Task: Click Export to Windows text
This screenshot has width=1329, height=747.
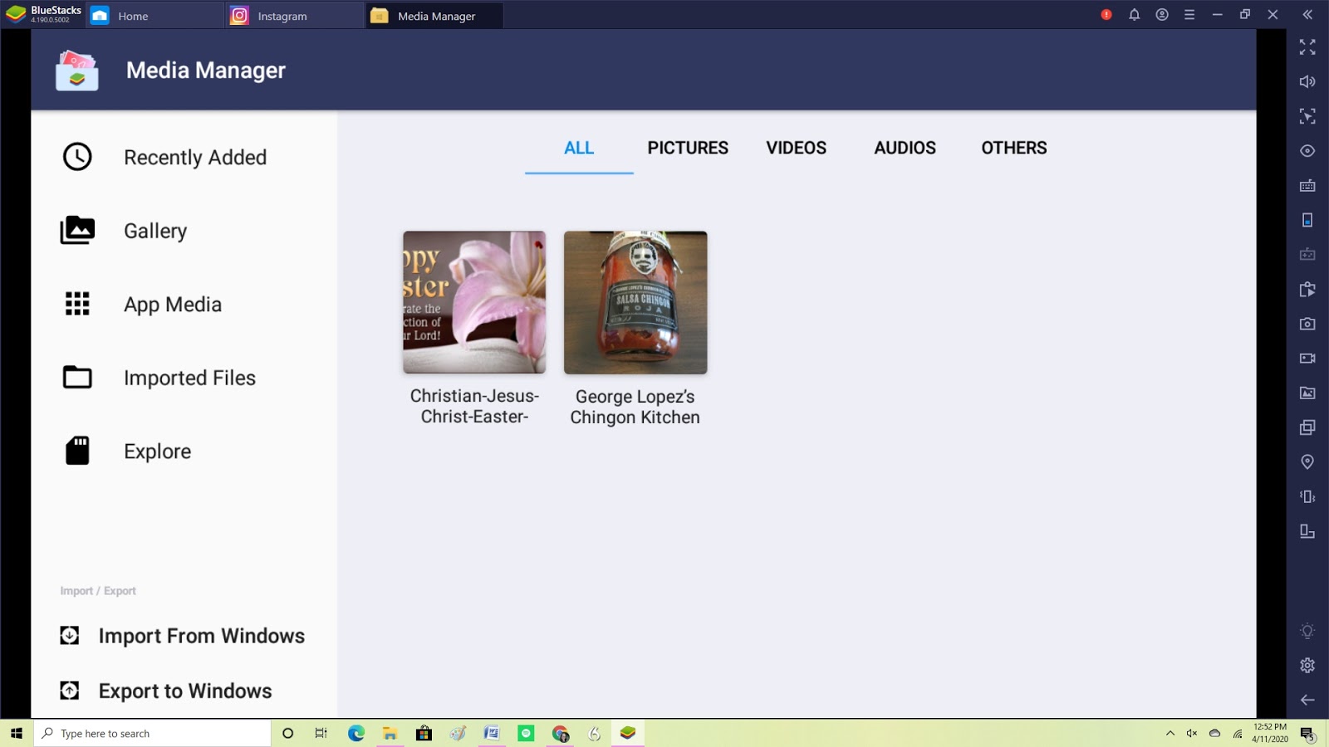Action: click(x=185, y=691)
